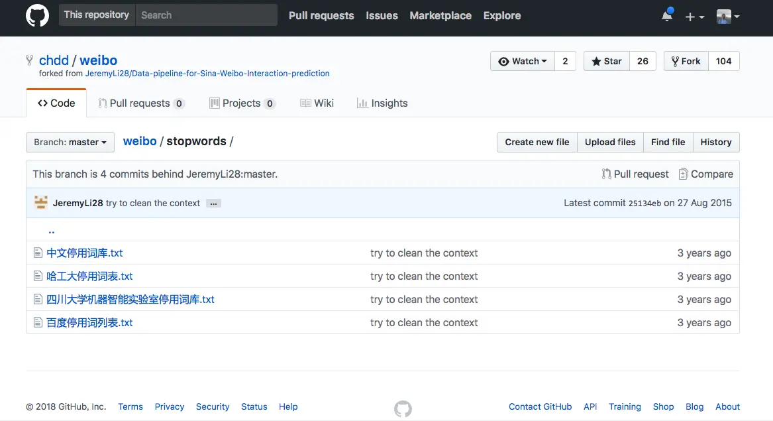Open the 哈工大停用词表.txt file

(x=89, y=276)
